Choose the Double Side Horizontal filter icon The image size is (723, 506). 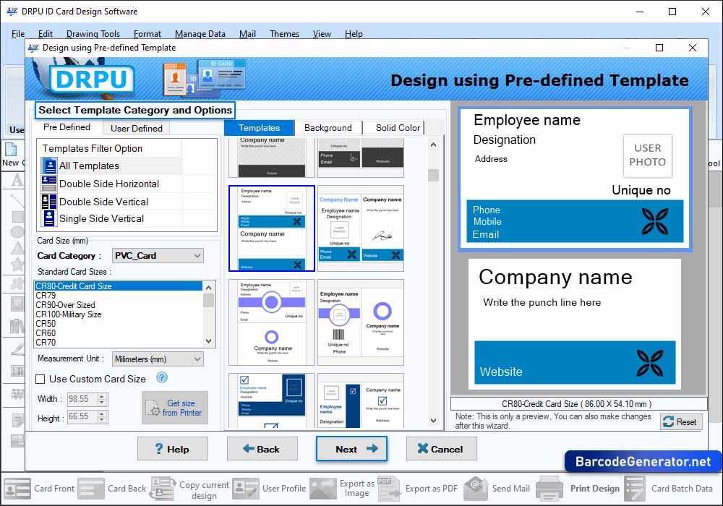coord(49,184)
